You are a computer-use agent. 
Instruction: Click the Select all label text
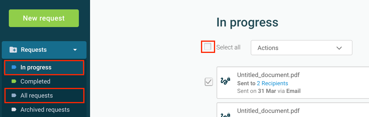(x=228, y=47)
